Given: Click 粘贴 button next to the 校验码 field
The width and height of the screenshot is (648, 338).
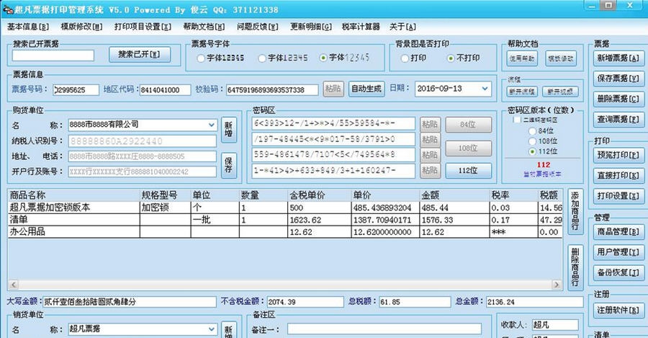Looking at the screenshot, I should coord(333,89).
